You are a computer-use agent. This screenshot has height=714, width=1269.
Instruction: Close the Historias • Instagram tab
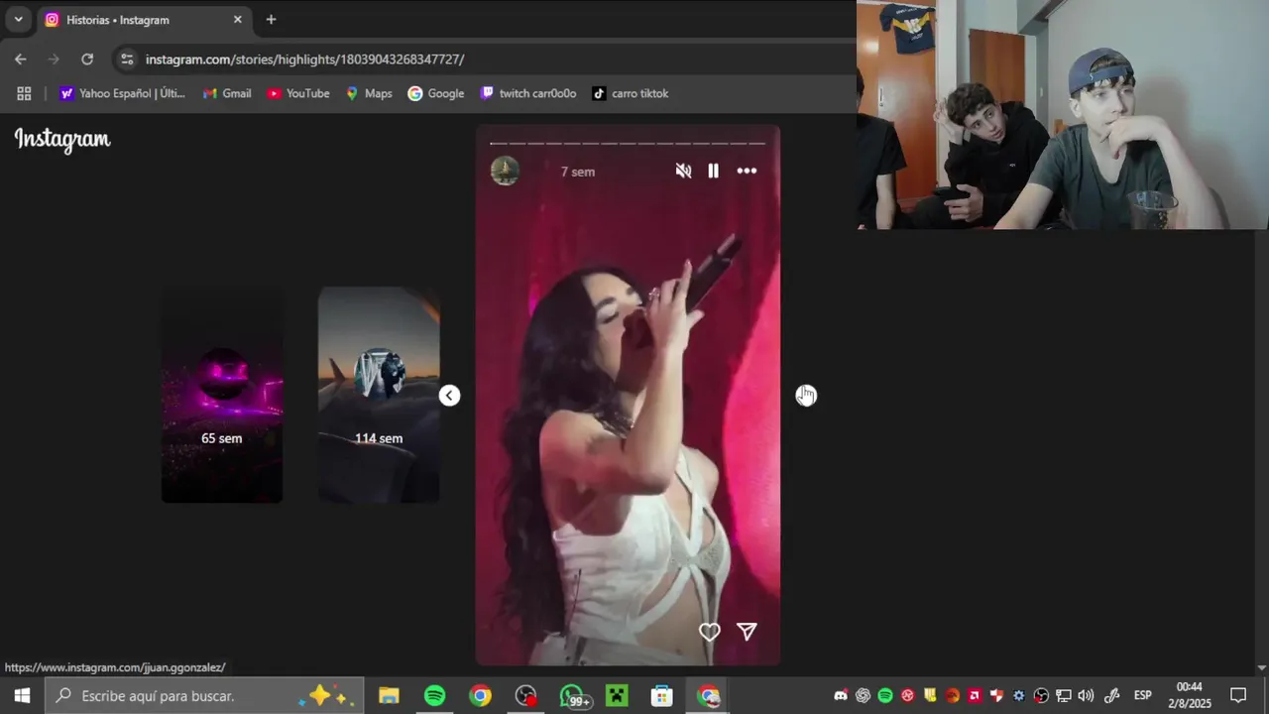(237, 20)
